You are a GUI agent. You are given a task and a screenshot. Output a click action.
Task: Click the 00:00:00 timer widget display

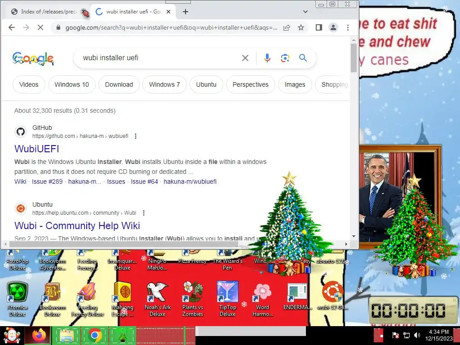click(x=408, y=311)
